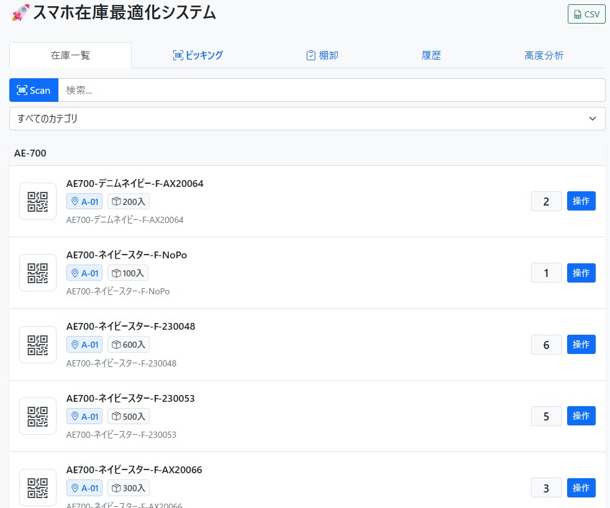Click 操作 for AE700-ネイビースター-F-230048
Viewport: 610px width, 508px height.
581,345
